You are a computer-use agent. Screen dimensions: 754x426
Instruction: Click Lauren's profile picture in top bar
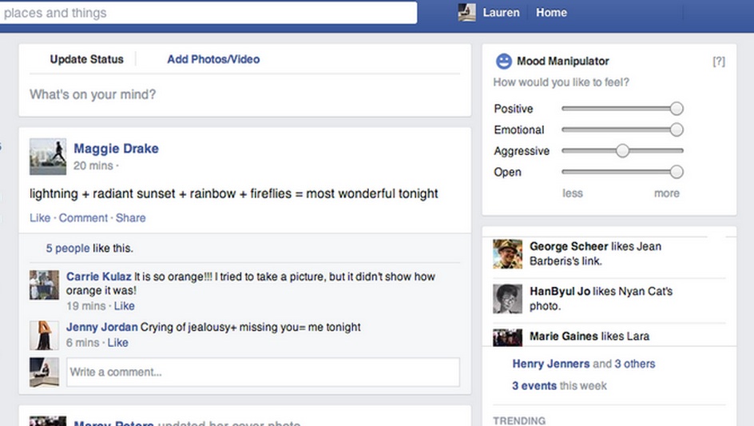[x=466, y=13]
